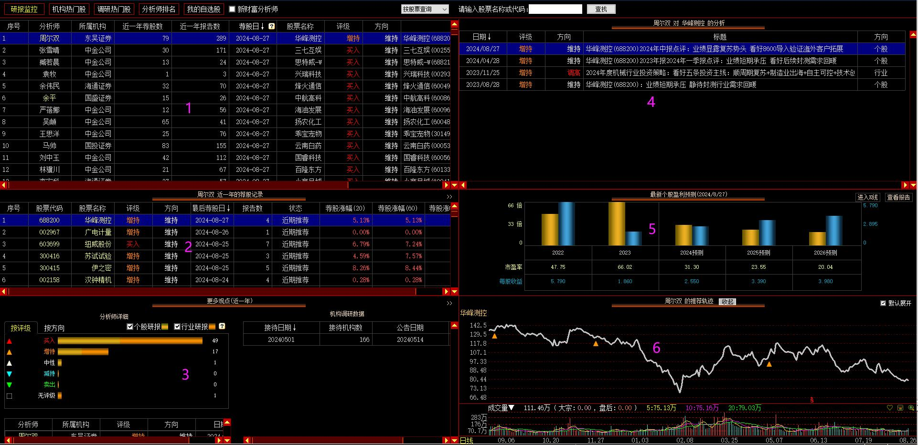Click the help icon next to 行业研报

pyautogui.click(x=222, y=327)
